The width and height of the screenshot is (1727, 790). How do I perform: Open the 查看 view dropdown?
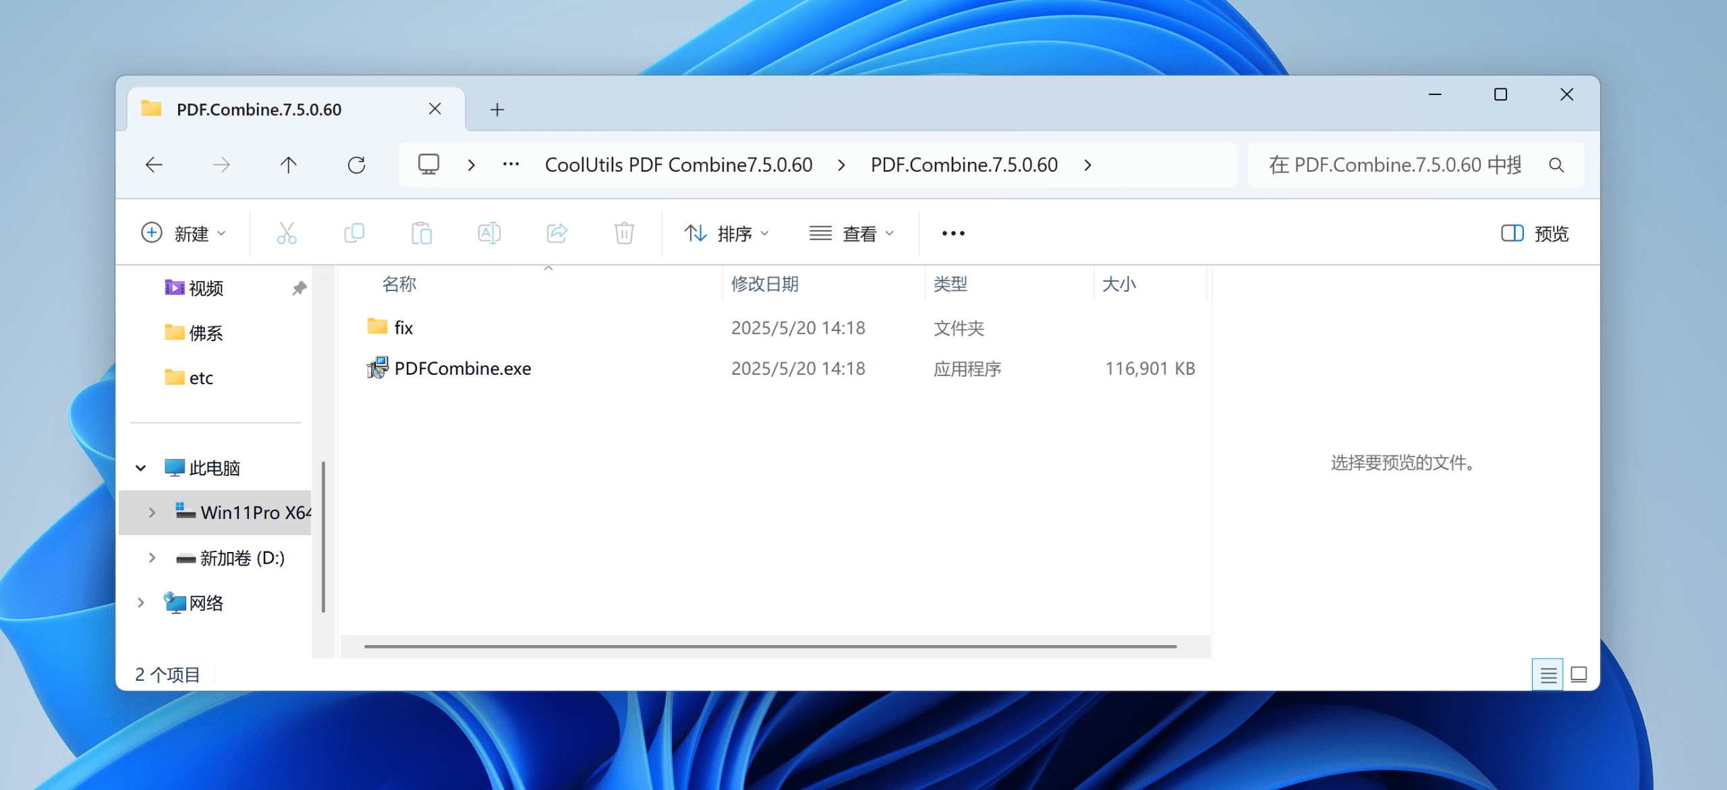coord(852,233)
